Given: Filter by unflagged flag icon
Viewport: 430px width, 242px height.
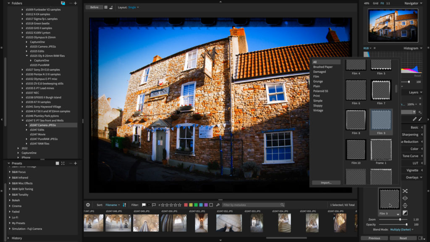Looking at the screenshot, I should click(154, 205).
